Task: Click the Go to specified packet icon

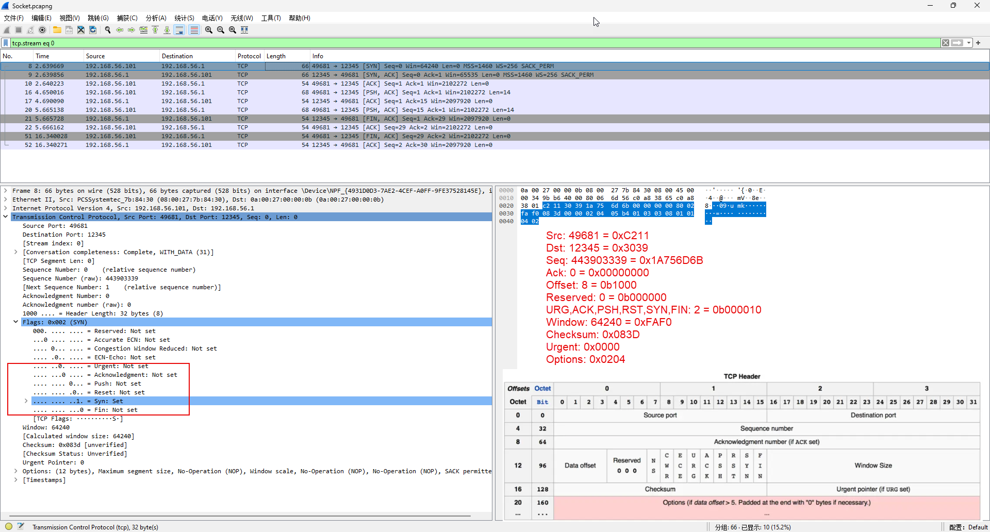Action: coord(143,30)
